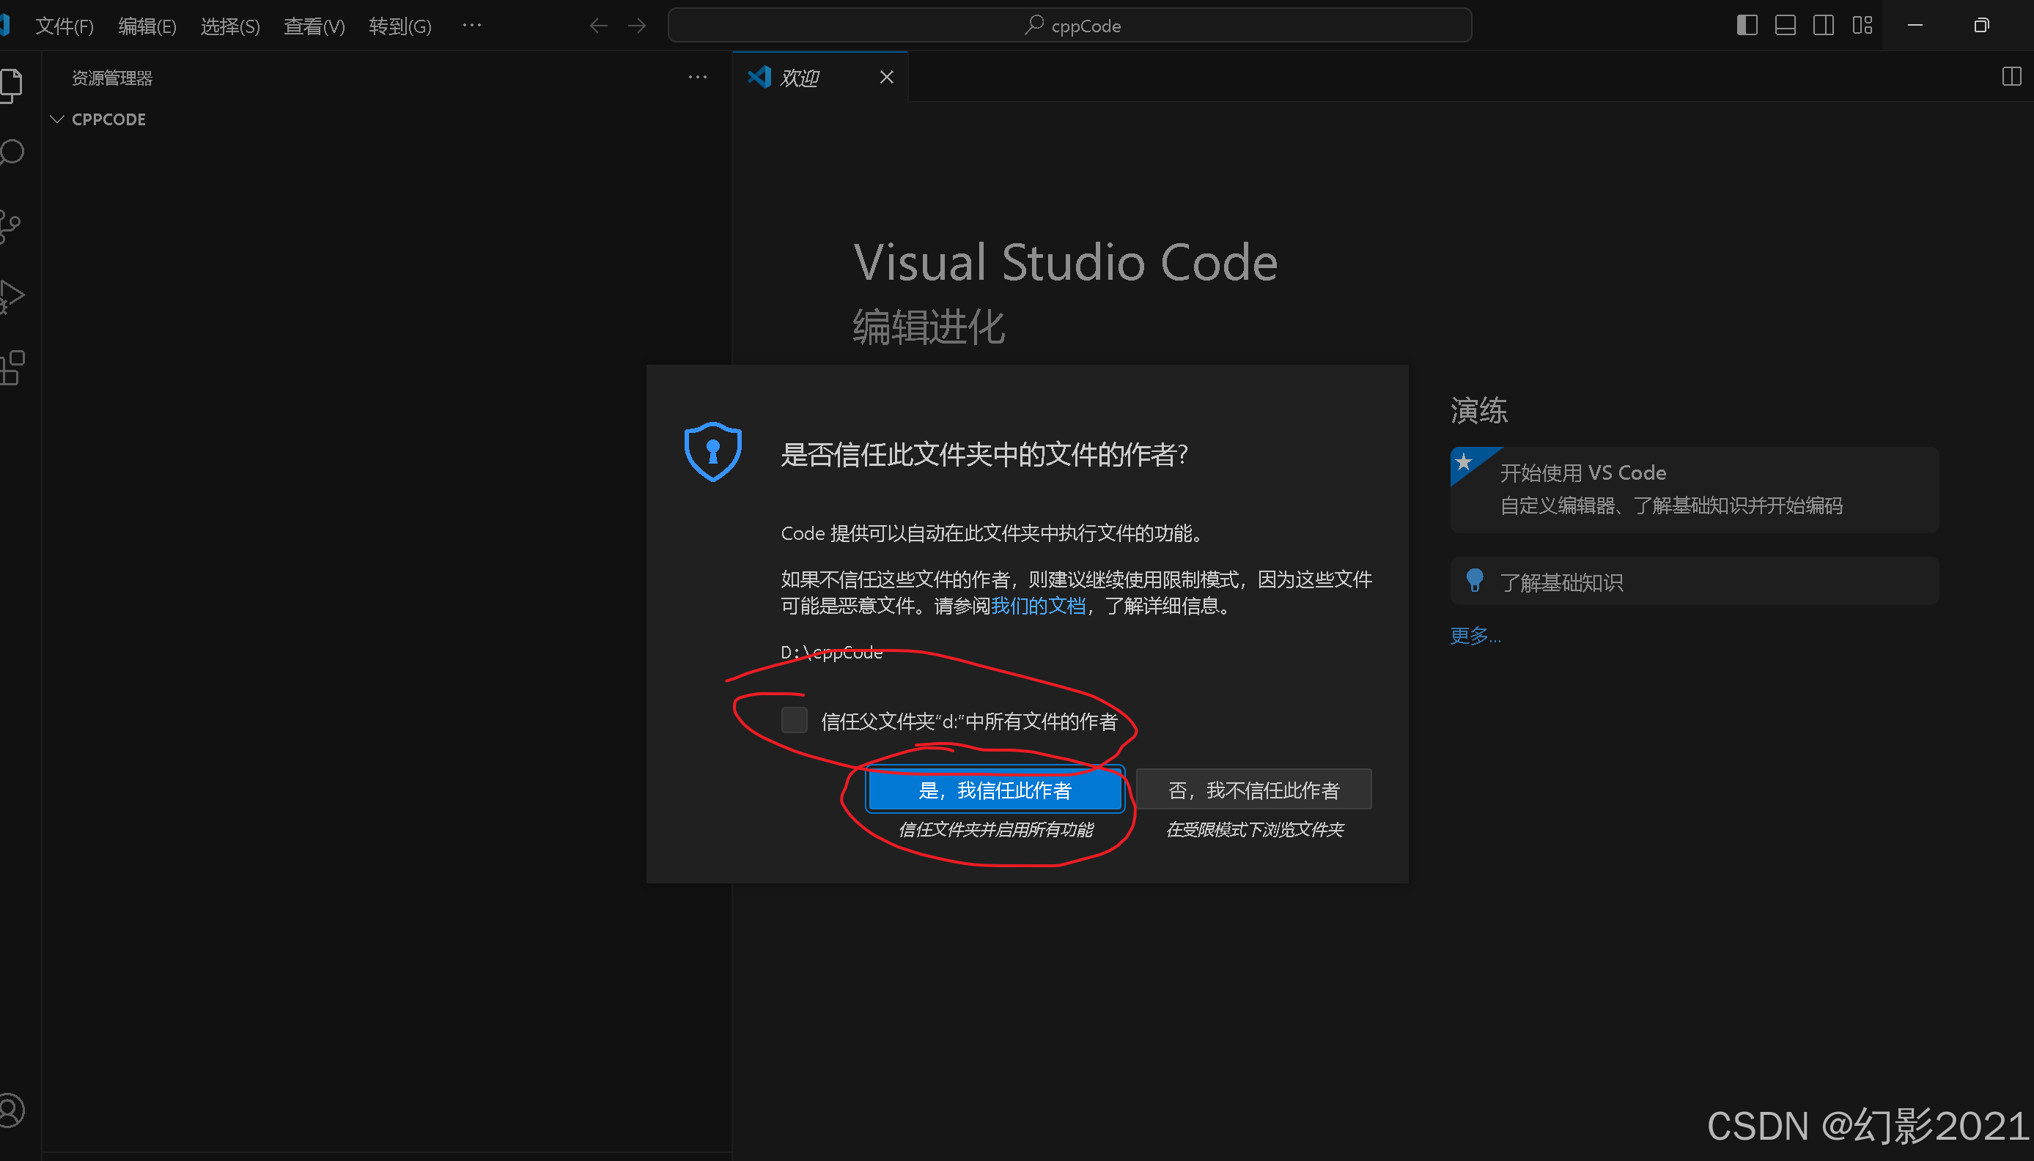The image size is (2034, 1161).
Task: Click the cppCode command center search box
Action: point(1069,26)
